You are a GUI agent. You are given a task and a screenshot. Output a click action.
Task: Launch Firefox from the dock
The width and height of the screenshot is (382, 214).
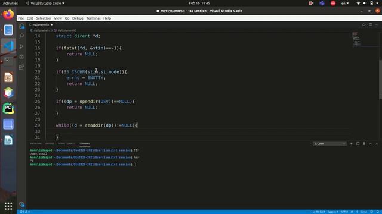[8, 14]
